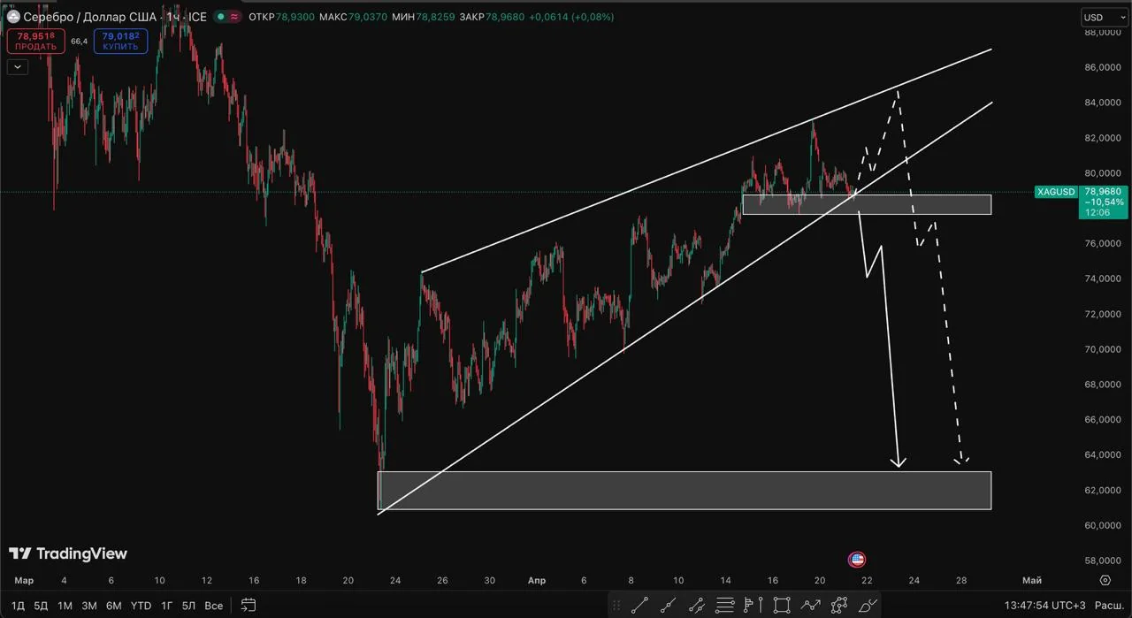Open chart settings gear icon
Viewport: 1132px width, 618px height.
(1105, 581)
